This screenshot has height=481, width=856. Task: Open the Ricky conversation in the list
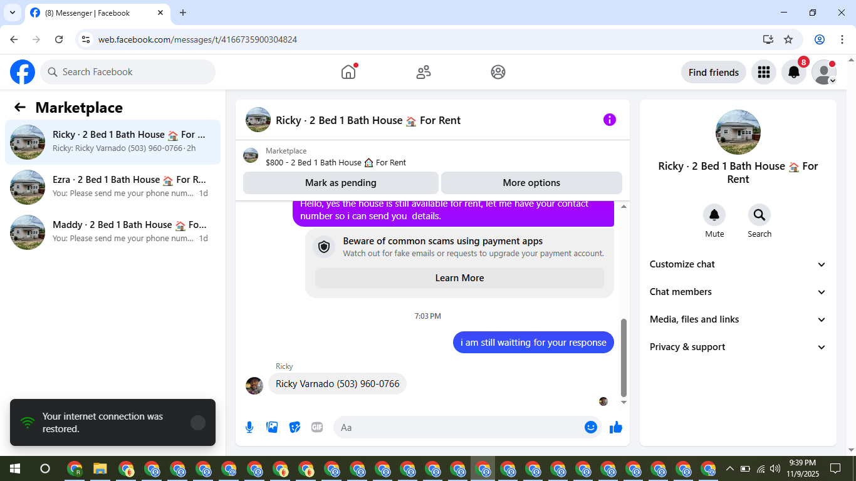click(x=113, y=142)
